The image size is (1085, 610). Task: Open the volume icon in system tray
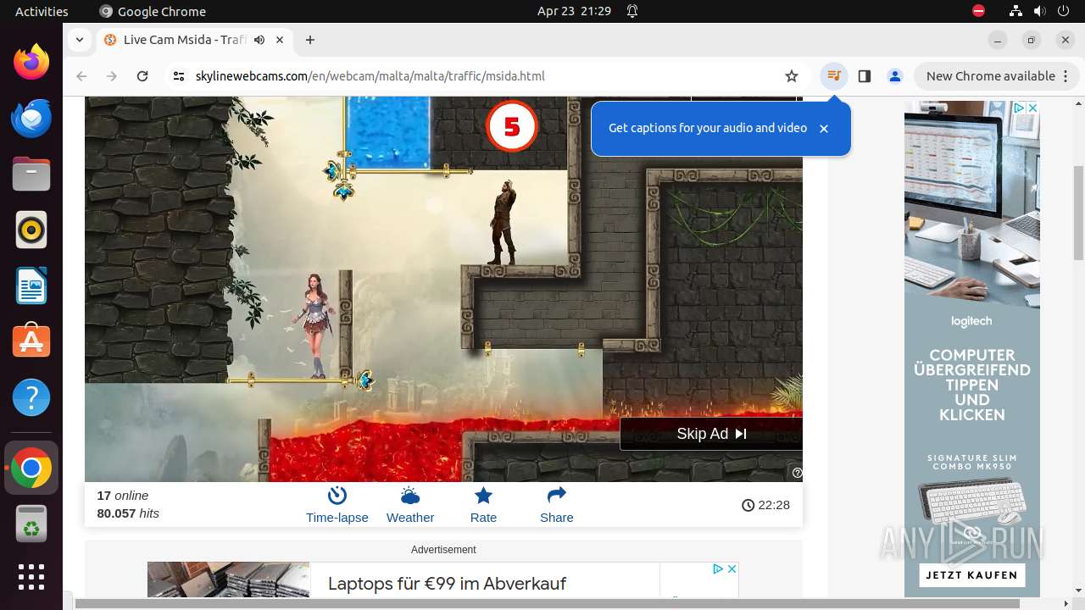pyautogui.click(x=1039, y=11)
